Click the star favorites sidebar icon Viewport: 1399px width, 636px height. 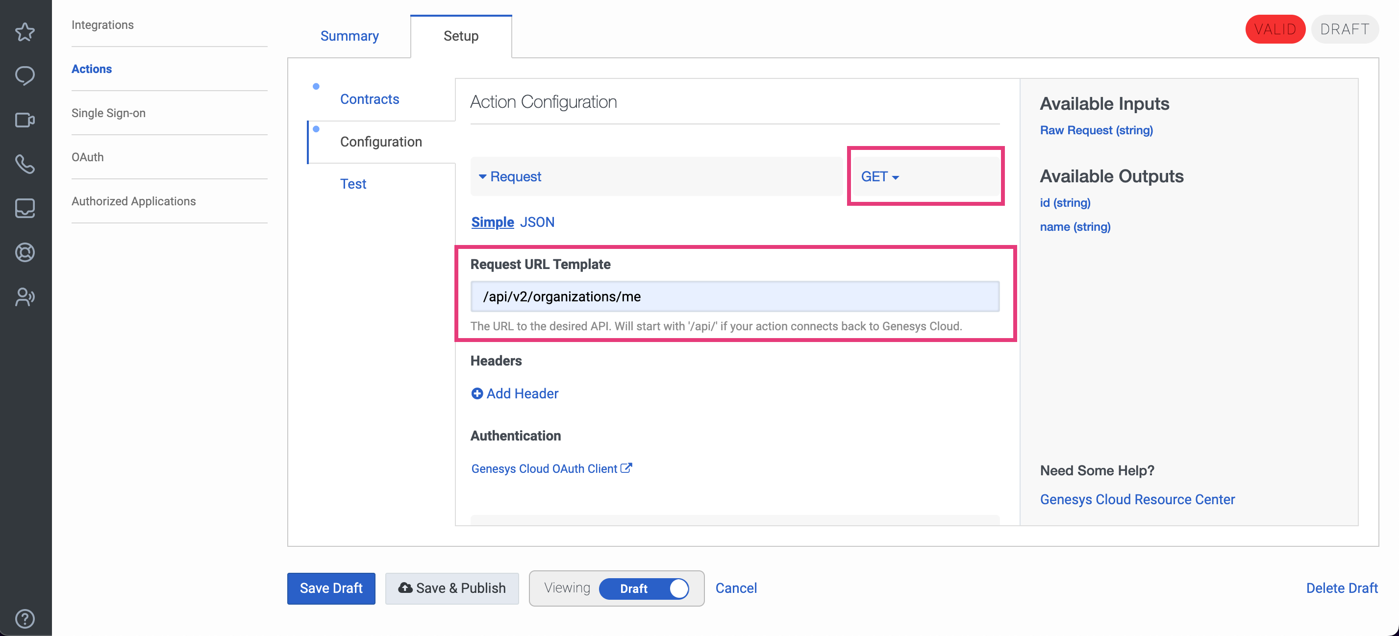pyautogui.click(x=25, y=32)
